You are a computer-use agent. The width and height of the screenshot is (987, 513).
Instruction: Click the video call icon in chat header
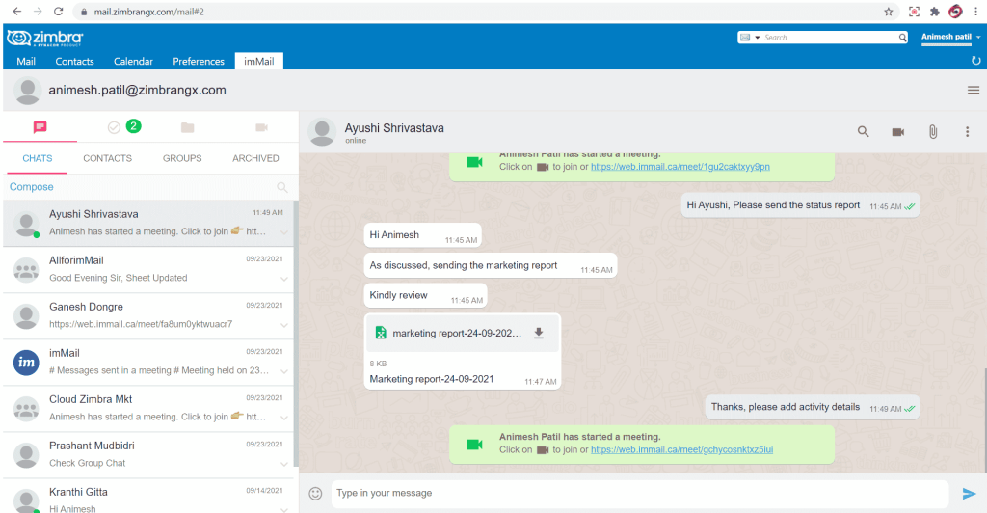(x=898, y=132)
